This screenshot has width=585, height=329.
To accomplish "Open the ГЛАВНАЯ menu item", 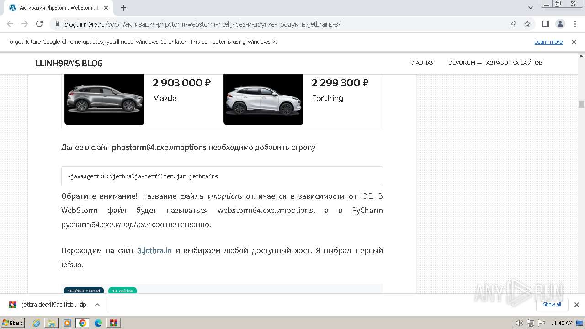I will [422, 63].
